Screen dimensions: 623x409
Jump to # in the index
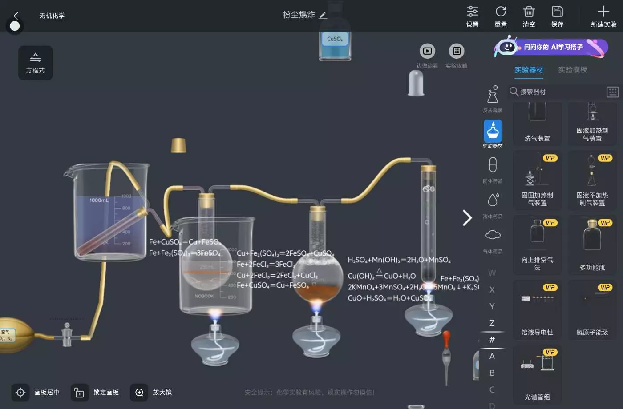(x=492, y=340)
